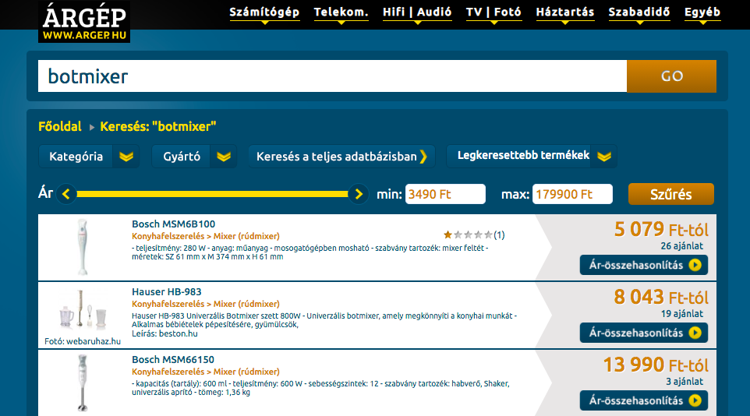Click Keresés a teljes adatbázisban
This screenshot has width=750, height=416.
click(341, 157)
